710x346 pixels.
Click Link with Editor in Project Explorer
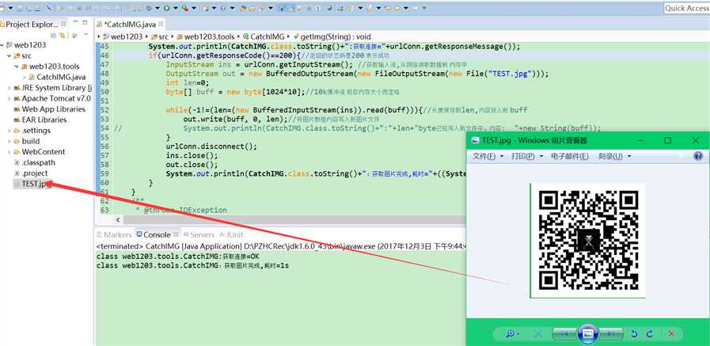tap(63, 36)
